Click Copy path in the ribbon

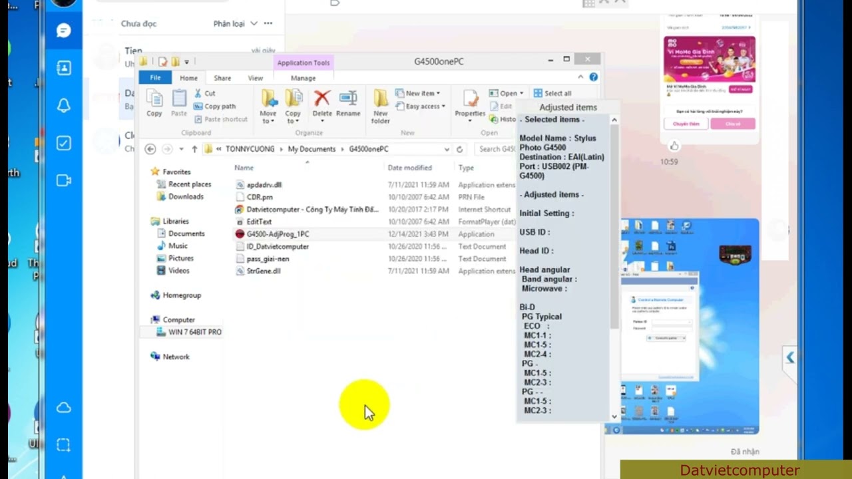[215, 106]
